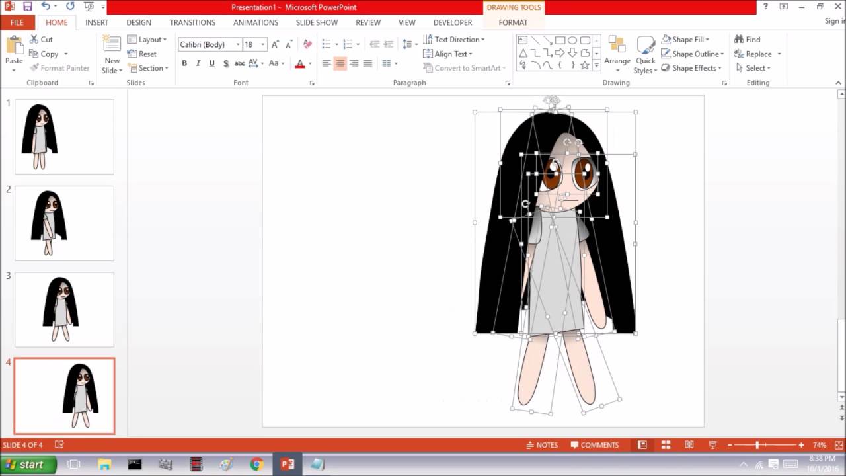The height and width of the screenshot is (476, 846).
Task: Select the 5-point Star shape
Action: point(584,65)
